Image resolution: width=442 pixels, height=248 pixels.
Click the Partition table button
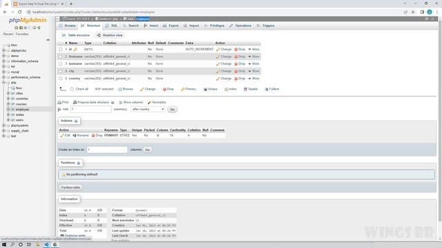(x=70, y=187)
